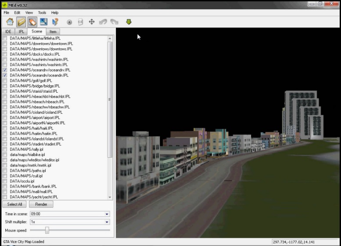Screen dimensions: 341x246
Task: Expand the Shift multiplier dropdown
Action: (x=107, y=222)
